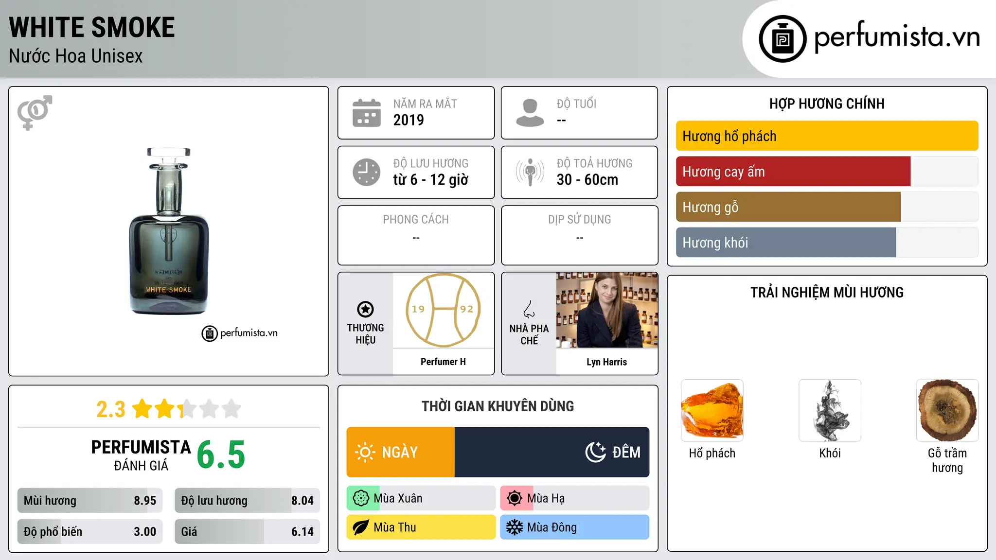Click the clock icon for longevity
996x560 pixels.
(x=367, y=172)
